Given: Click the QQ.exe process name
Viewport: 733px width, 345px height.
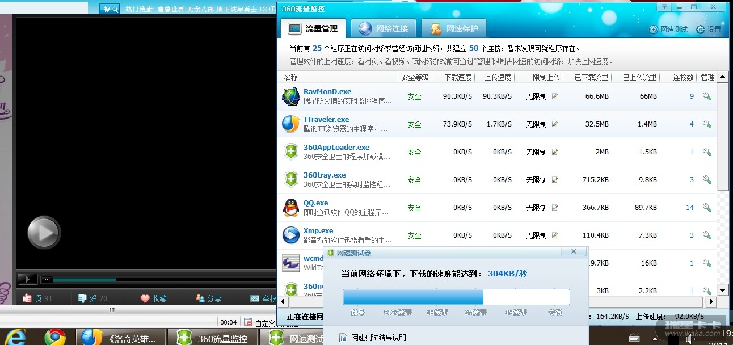Looking at the screenshot, I should coord(316,203).
